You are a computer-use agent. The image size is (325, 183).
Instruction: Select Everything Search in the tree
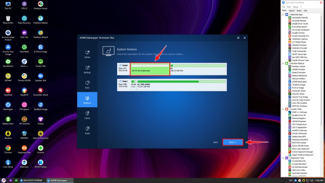point(300,27)
